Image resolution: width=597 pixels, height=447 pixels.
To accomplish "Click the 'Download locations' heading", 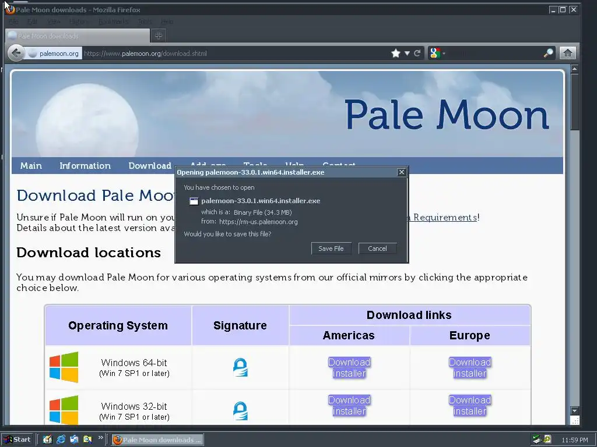I will pyautogui.click(x=89, y=253).
